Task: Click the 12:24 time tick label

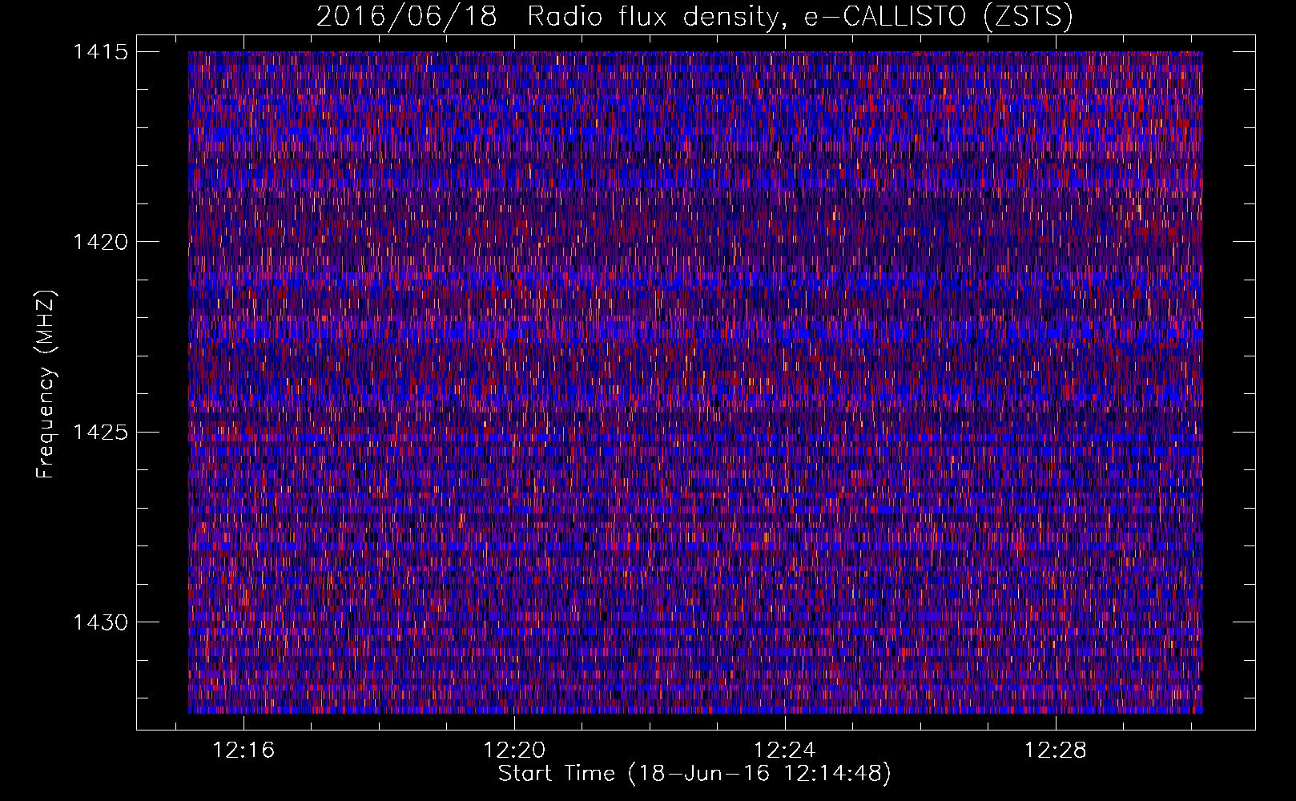Action: [785, 750]
